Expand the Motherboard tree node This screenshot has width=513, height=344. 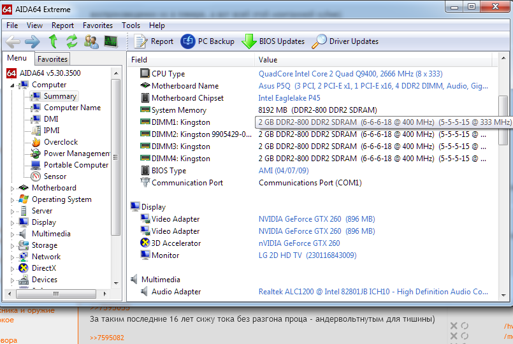[13, 188]
